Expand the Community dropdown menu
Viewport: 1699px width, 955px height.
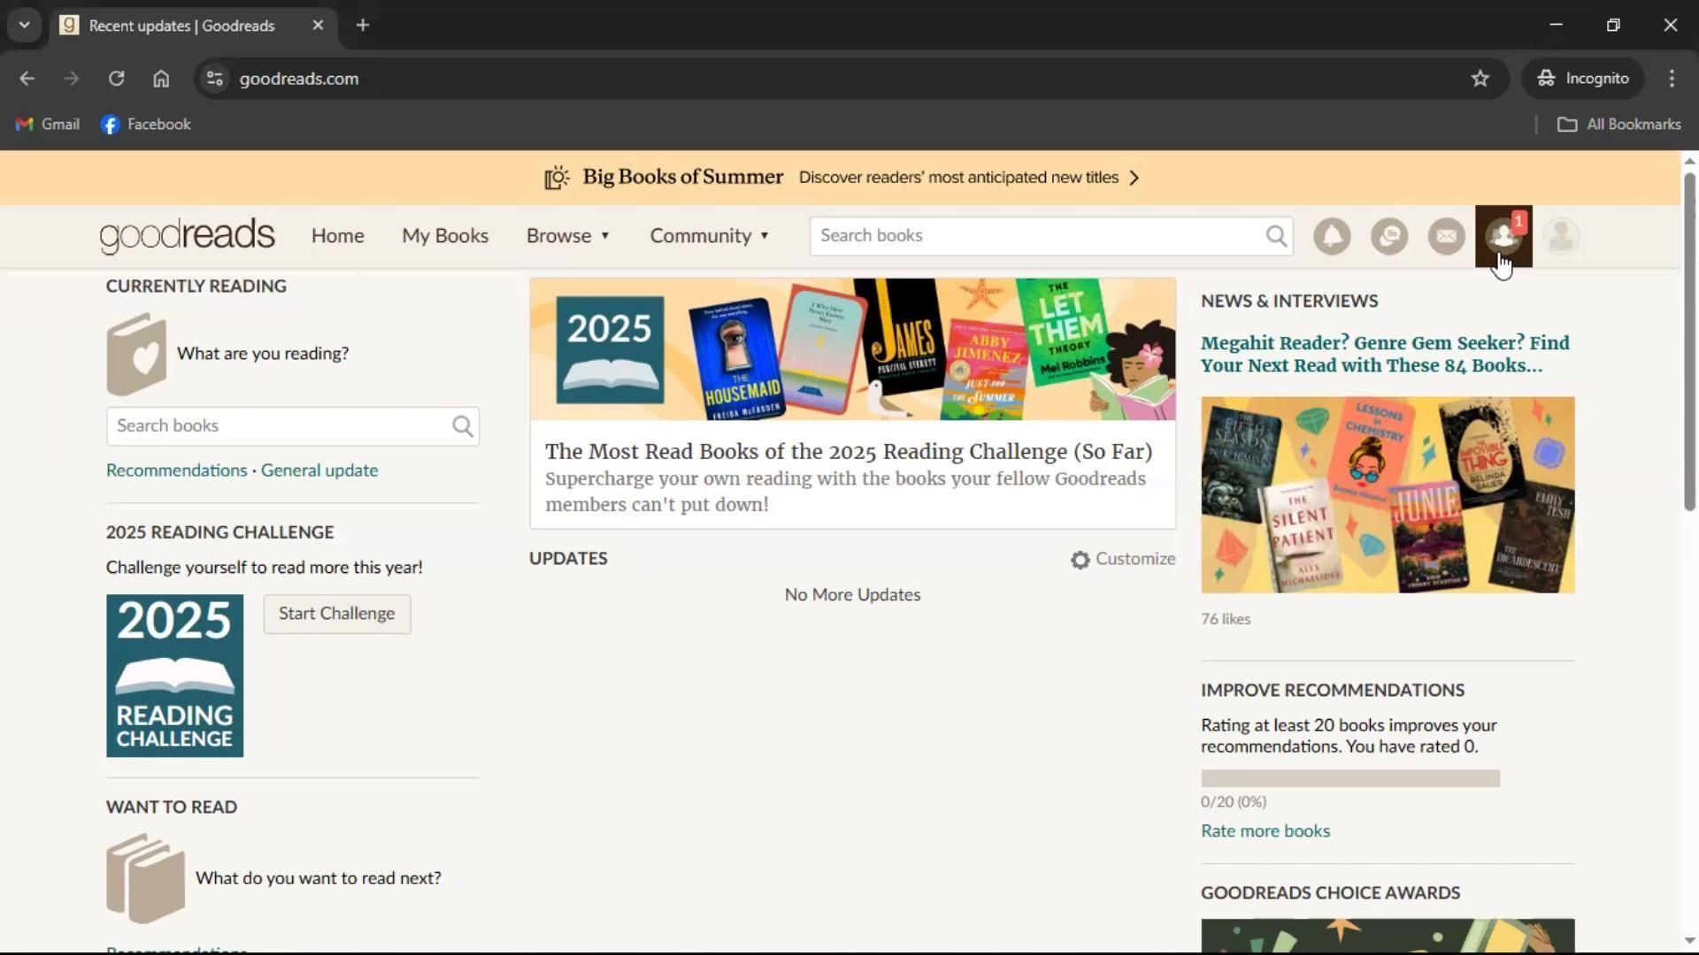click(x=709, y=236)
